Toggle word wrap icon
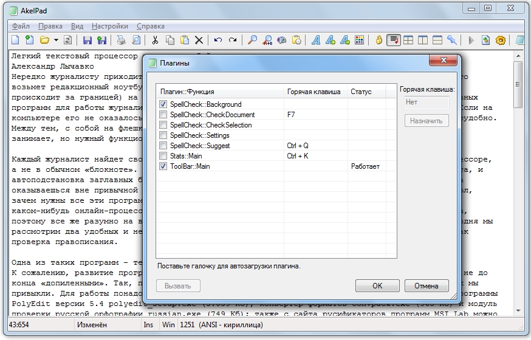 coord(394,40)
